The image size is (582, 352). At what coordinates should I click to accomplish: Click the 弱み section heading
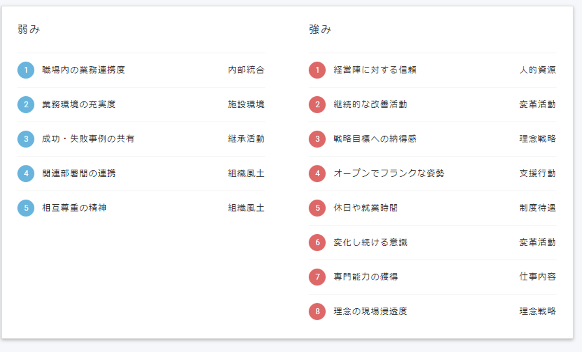pyautogui.click(x=29, y=29)
